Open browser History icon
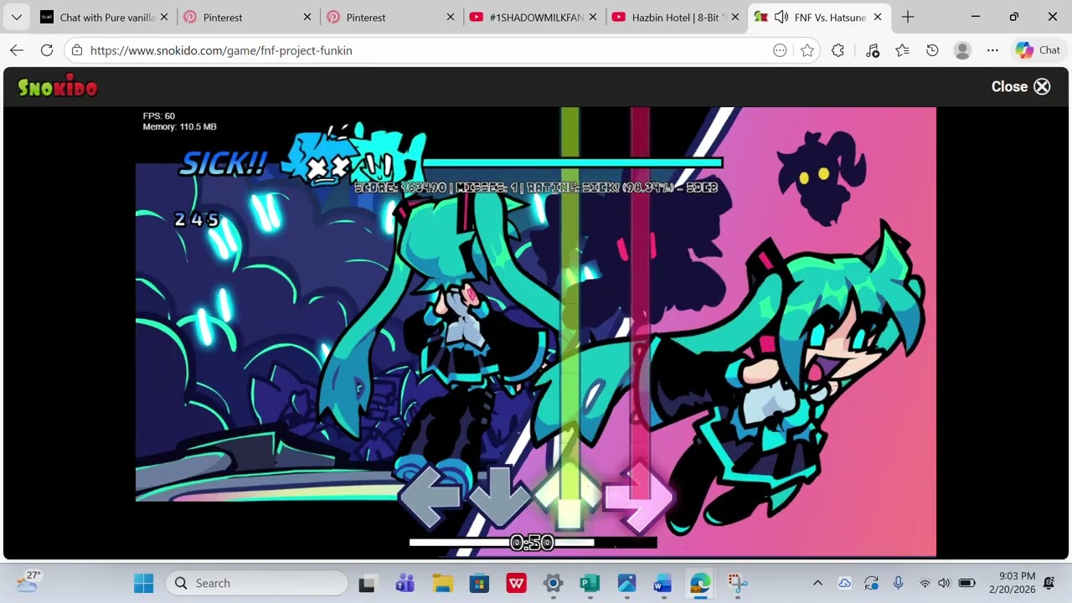The image size is (1072, 603). coord(932,50)
